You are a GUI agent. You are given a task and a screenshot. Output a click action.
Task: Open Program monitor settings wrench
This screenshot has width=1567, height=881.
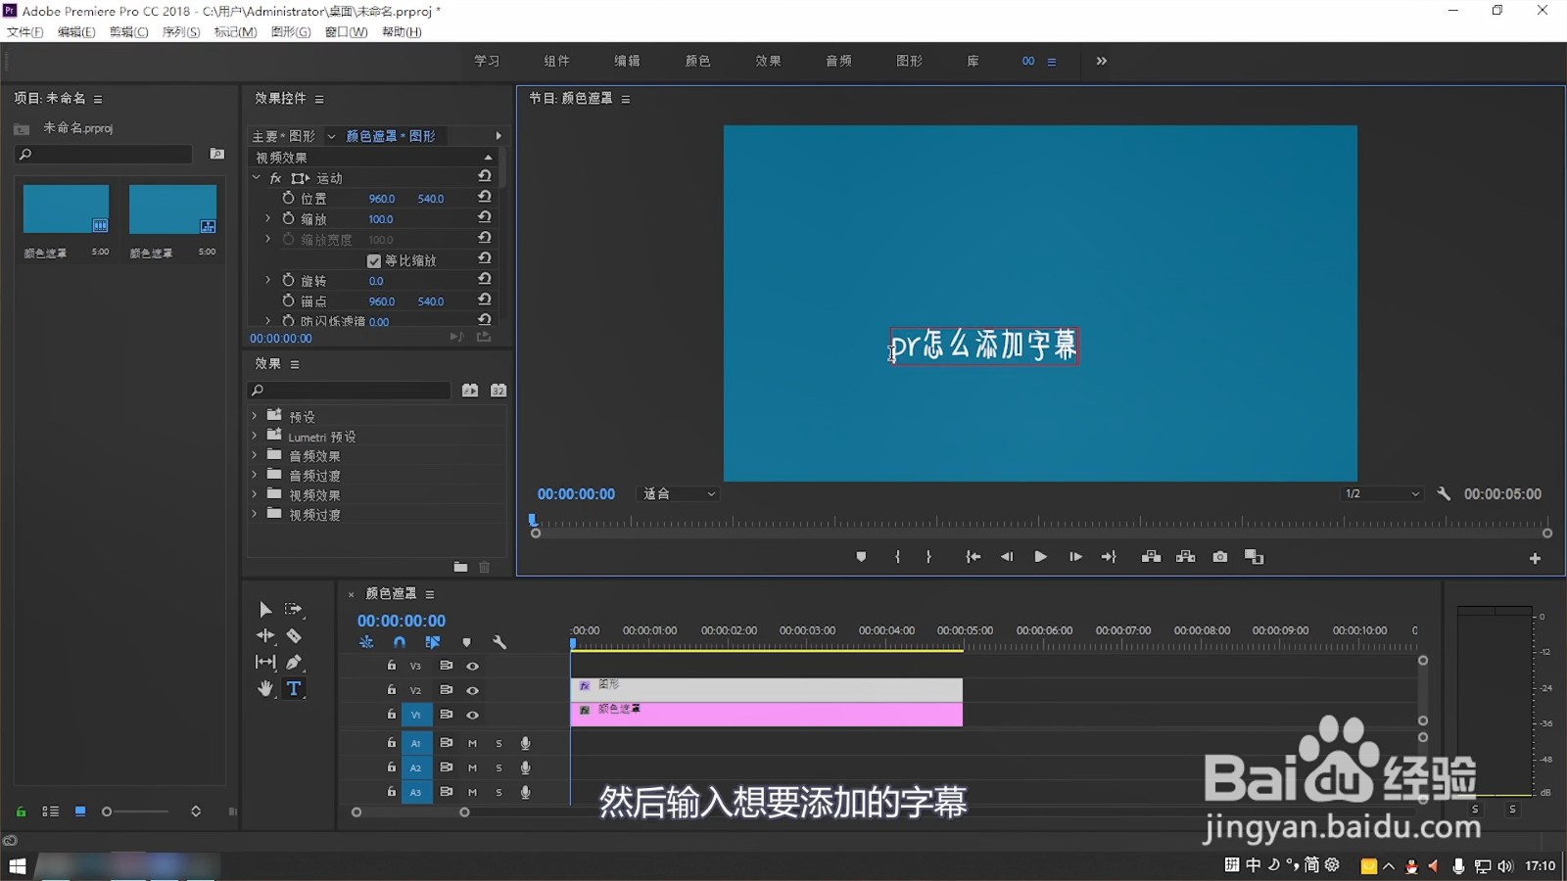coord(1444,494)
